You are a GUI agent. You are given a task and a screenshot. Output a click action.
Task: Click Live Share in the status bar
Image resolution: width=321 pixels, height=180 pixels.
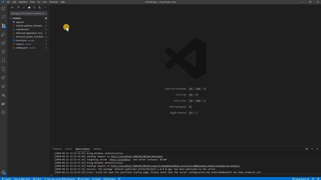coord(84,179)
